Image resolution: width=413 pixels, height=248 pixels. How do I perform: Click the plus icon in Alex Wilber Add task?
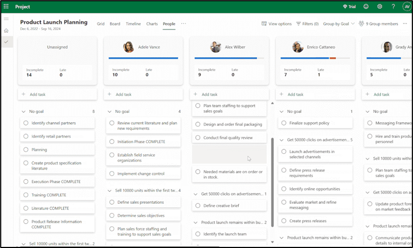(x=195, y=94)
